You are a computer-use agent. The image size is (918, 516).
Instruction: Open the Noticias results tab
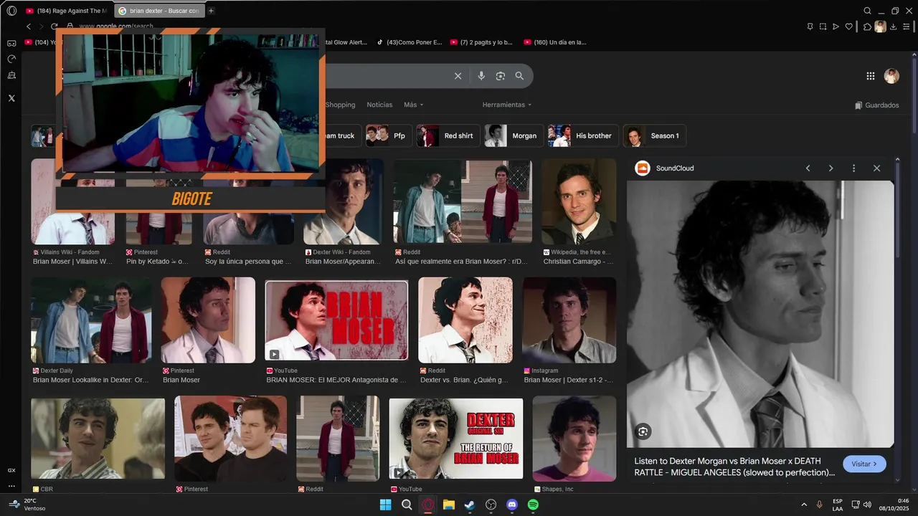point(379,105)
